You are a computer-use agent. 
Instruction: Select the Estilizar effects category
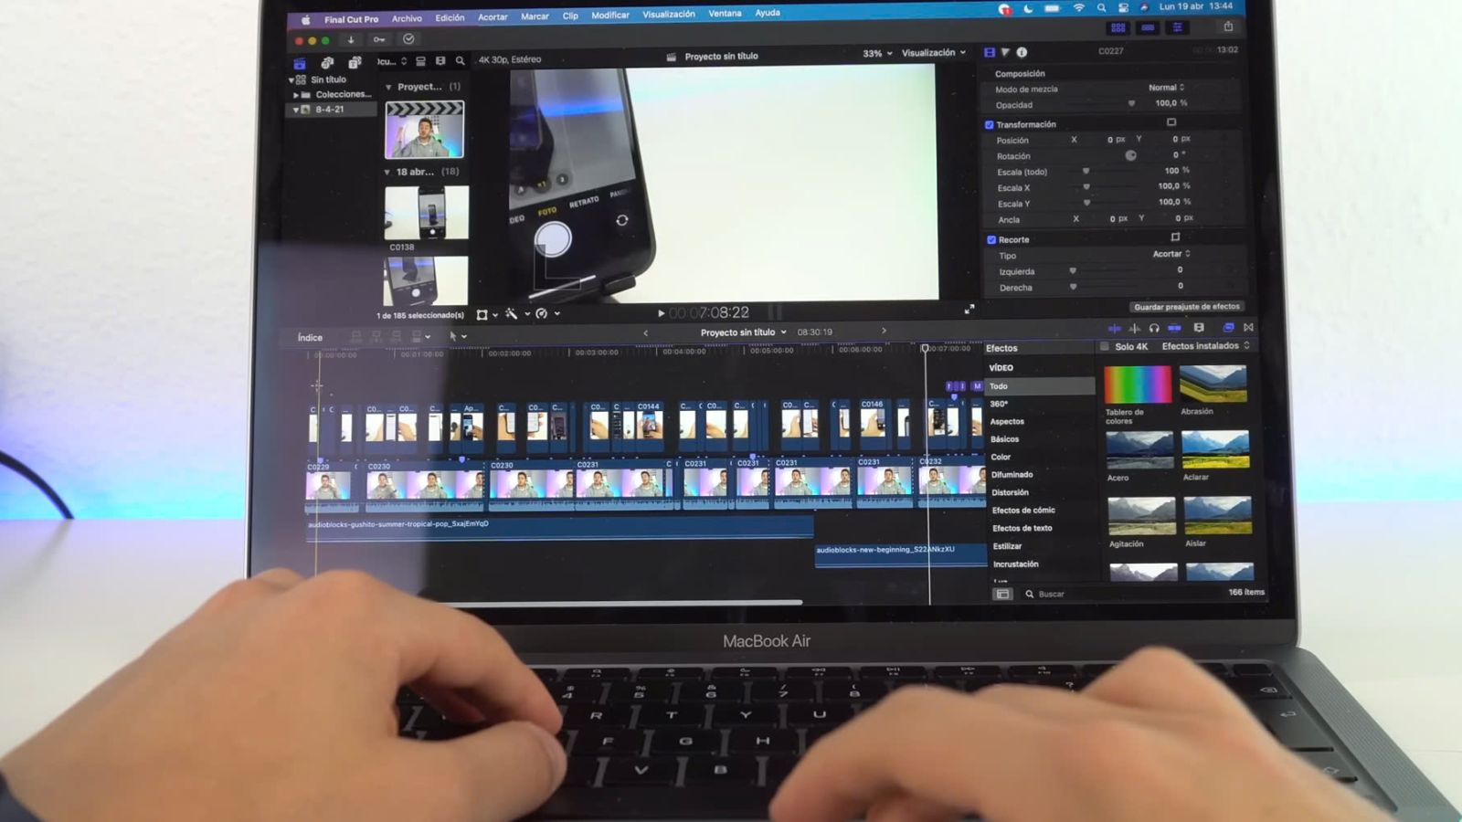[1007, 546]
